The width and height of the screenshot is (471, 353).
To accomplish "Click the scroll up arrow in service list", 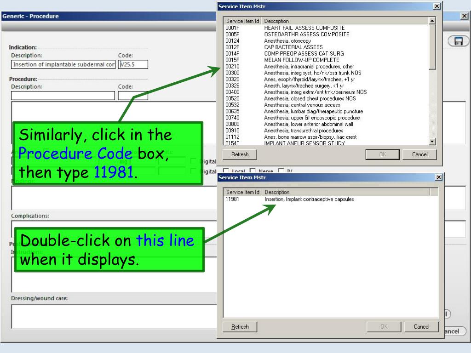I will (x=432, y=21).
